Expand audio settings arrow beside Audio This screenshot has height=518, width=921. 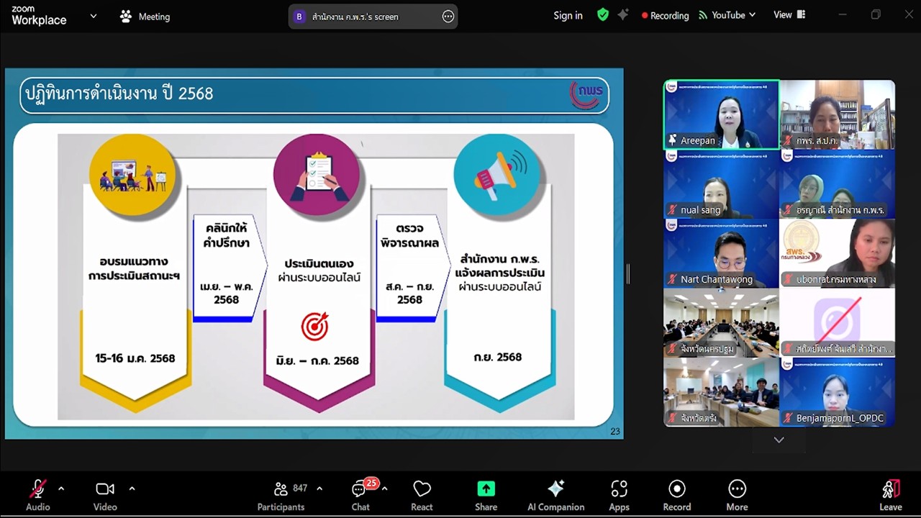point(61,489)
